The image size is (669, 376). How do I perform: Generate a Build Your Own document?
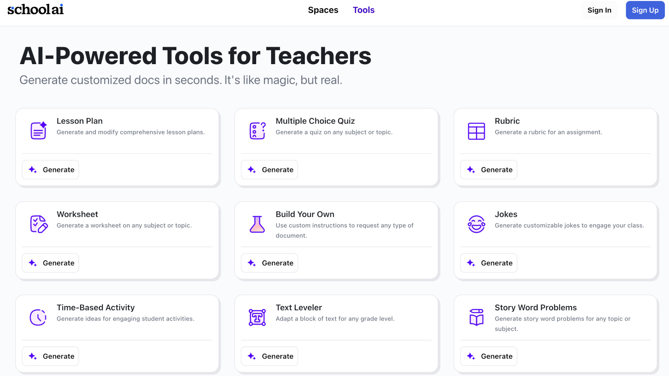pos(269,263)
